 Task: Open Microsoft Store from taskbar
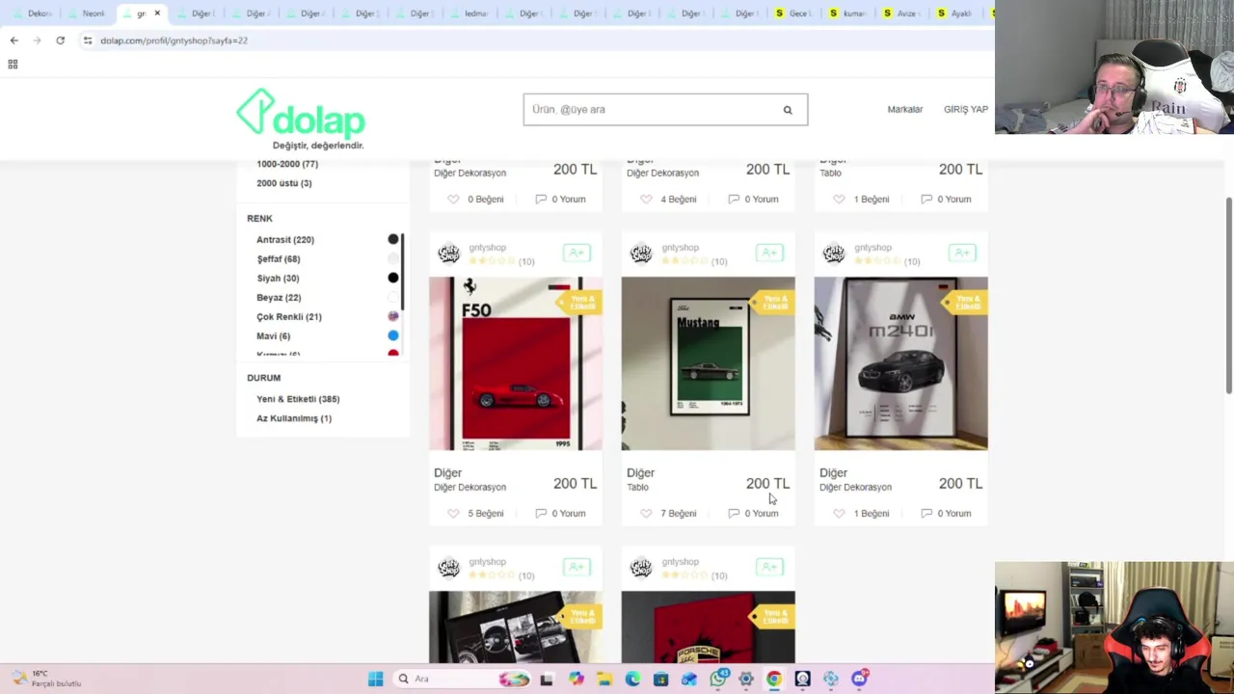[660, 679]
